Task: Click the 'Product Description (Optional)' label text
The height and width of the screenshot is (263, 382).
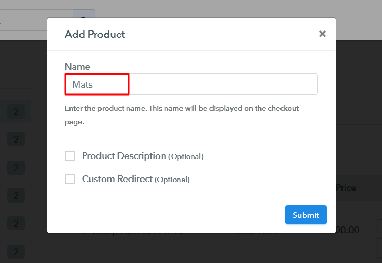Action: pos(143,156)
